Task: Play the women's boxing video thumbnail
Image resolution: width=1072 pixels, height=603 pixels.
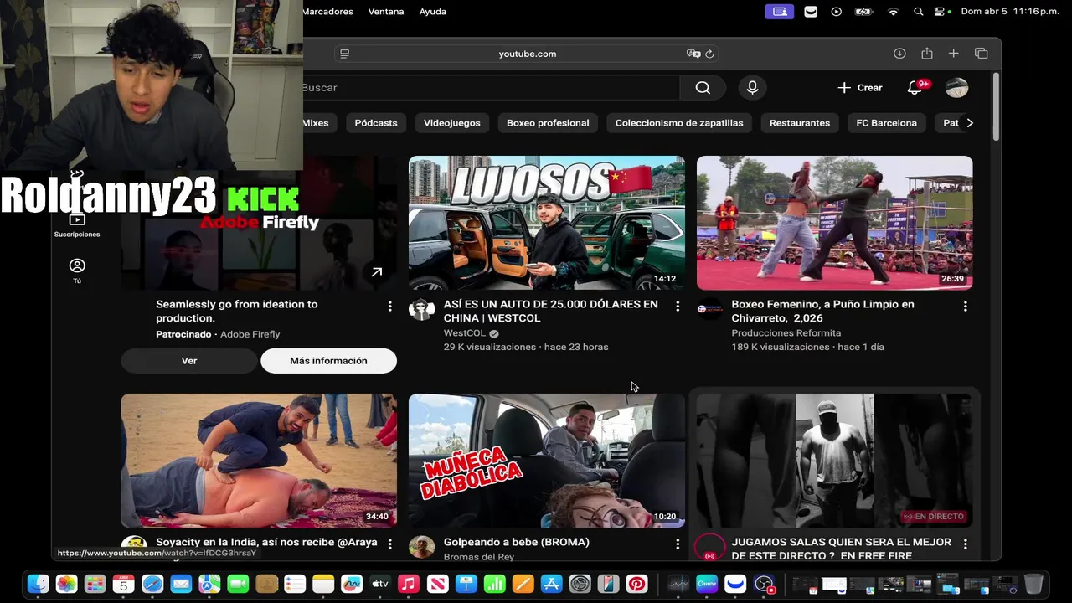Action: [x=835, y=223]
